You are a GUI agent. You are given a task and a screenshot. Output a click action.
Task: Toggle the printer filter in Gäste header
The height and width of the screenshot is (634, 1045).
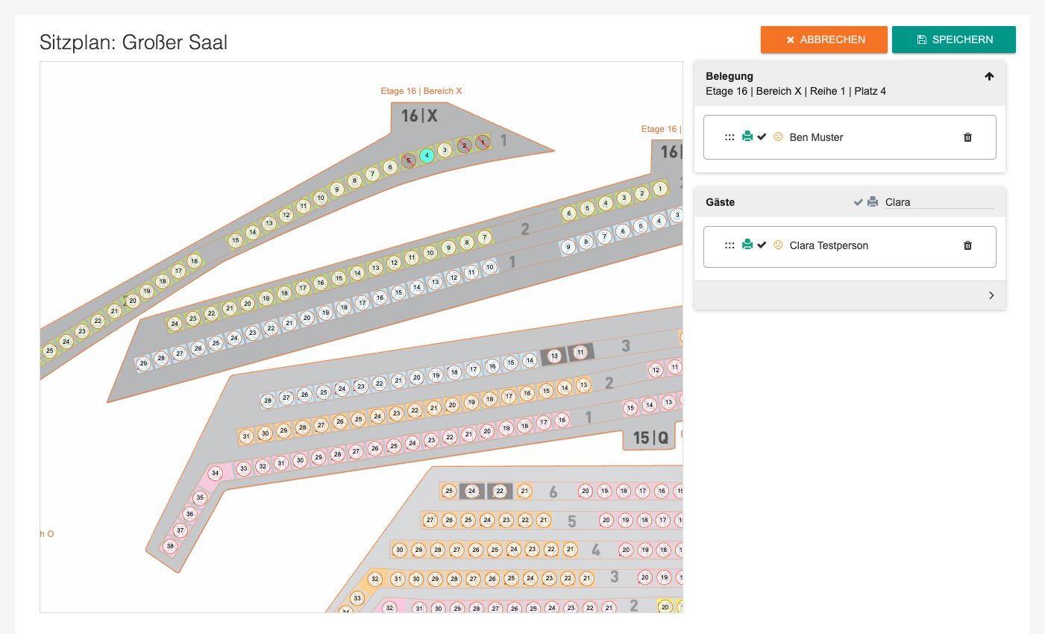click(872, 202)
